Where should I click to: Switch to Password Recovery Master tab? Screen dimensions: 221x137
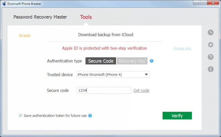pos(40,17)
